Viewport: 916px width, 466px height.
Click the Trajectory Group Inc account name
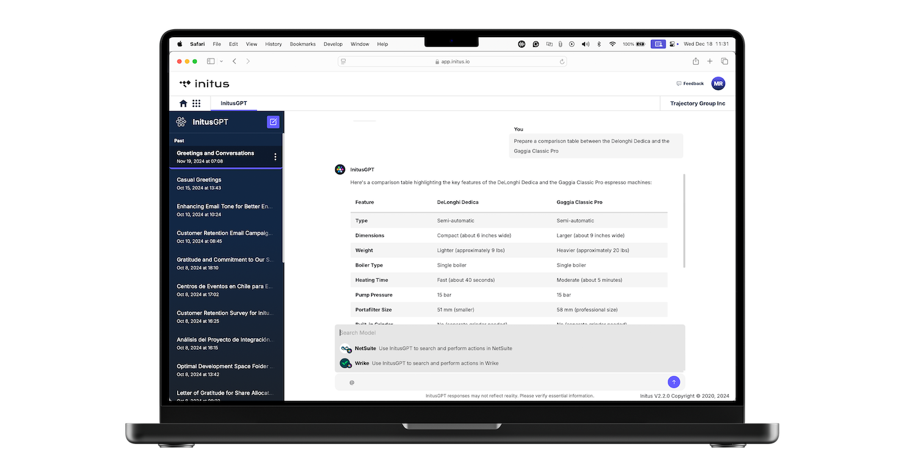tap(698, 104)
